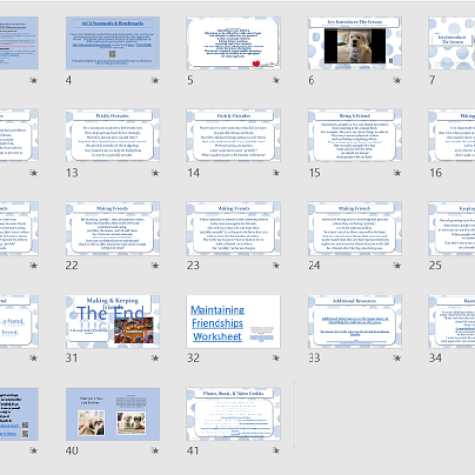Viewport: 475px width, 475px height.
Task: Click the transition star under slide 32
Action: click(x=275, y=358)
